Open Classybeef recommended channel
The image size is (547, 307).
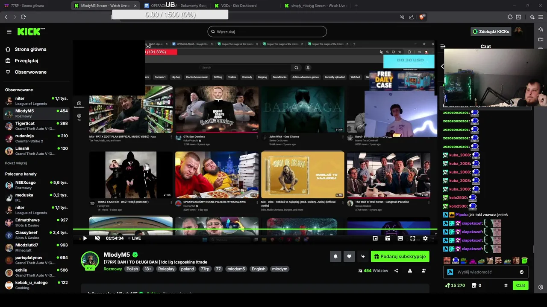[x=36, y=235]
